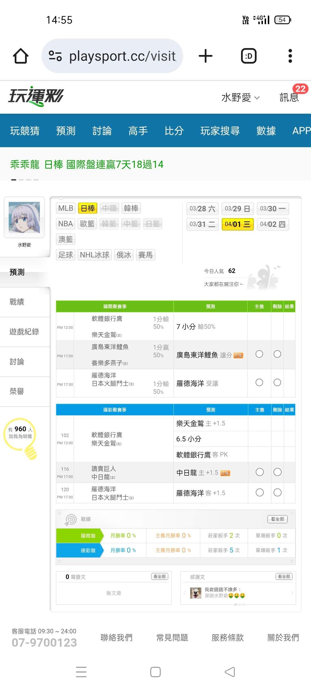Open 服務條款 footer link
The image size is (311, 691).
227,638
